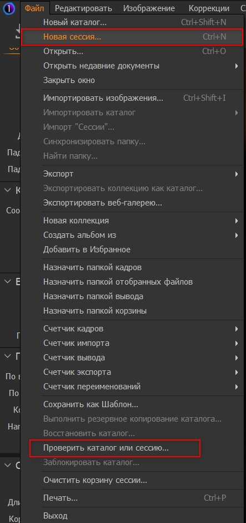Image resolution: width=246 pixels, height=523 pixels.
Task: Select Открыть... menu entry
Action: (x=132, y=51)
